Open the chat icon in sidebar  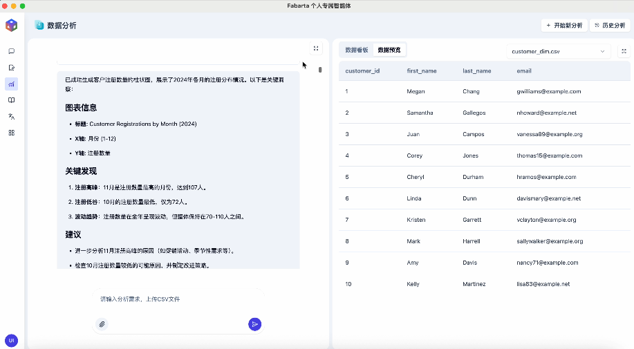click(11, 51)
